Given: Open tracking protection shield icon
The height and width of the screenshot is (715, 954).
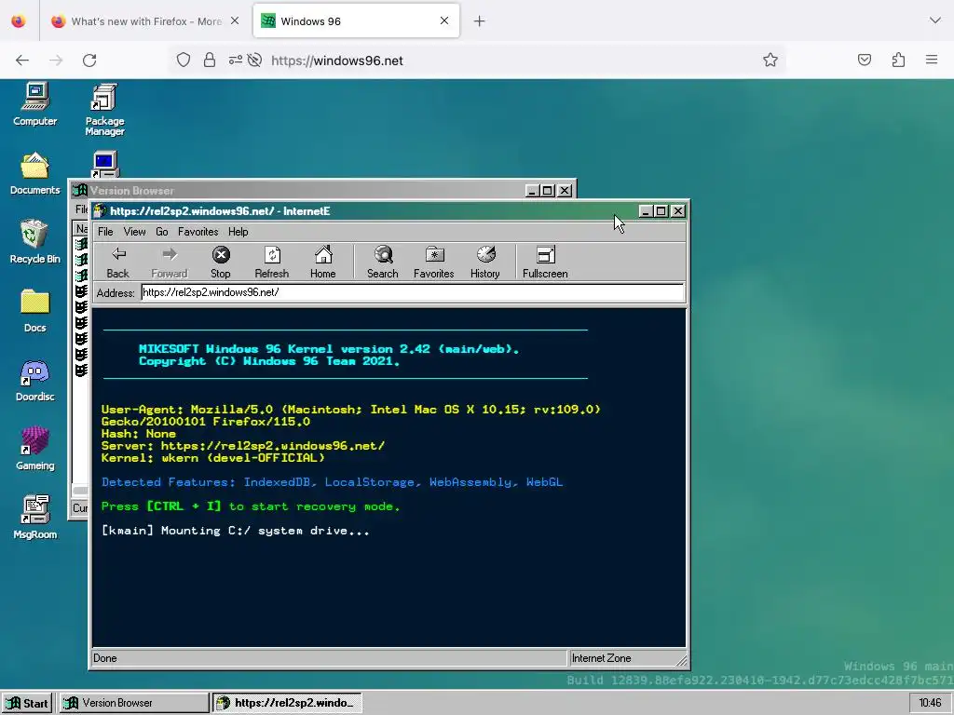Looking at the screenshot, I should tap(184, 61).
